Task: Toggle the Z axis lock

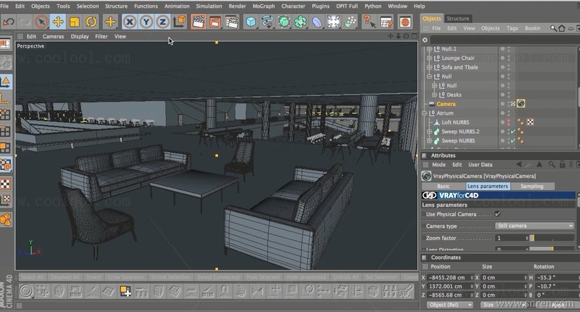Action: click(163, 22)
